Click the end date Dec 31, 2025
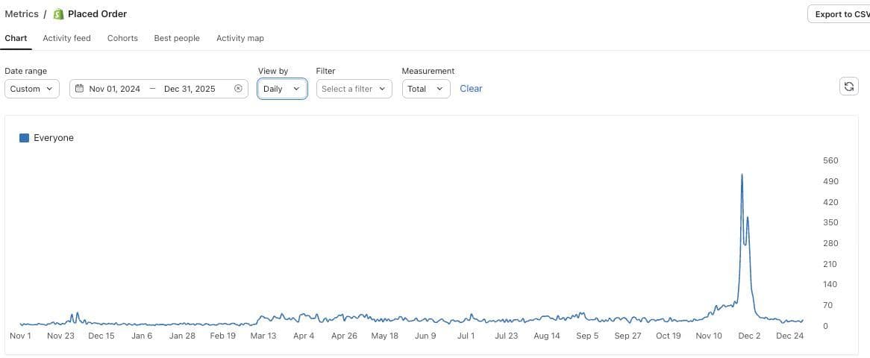870x358 pixels. (190, 89)
